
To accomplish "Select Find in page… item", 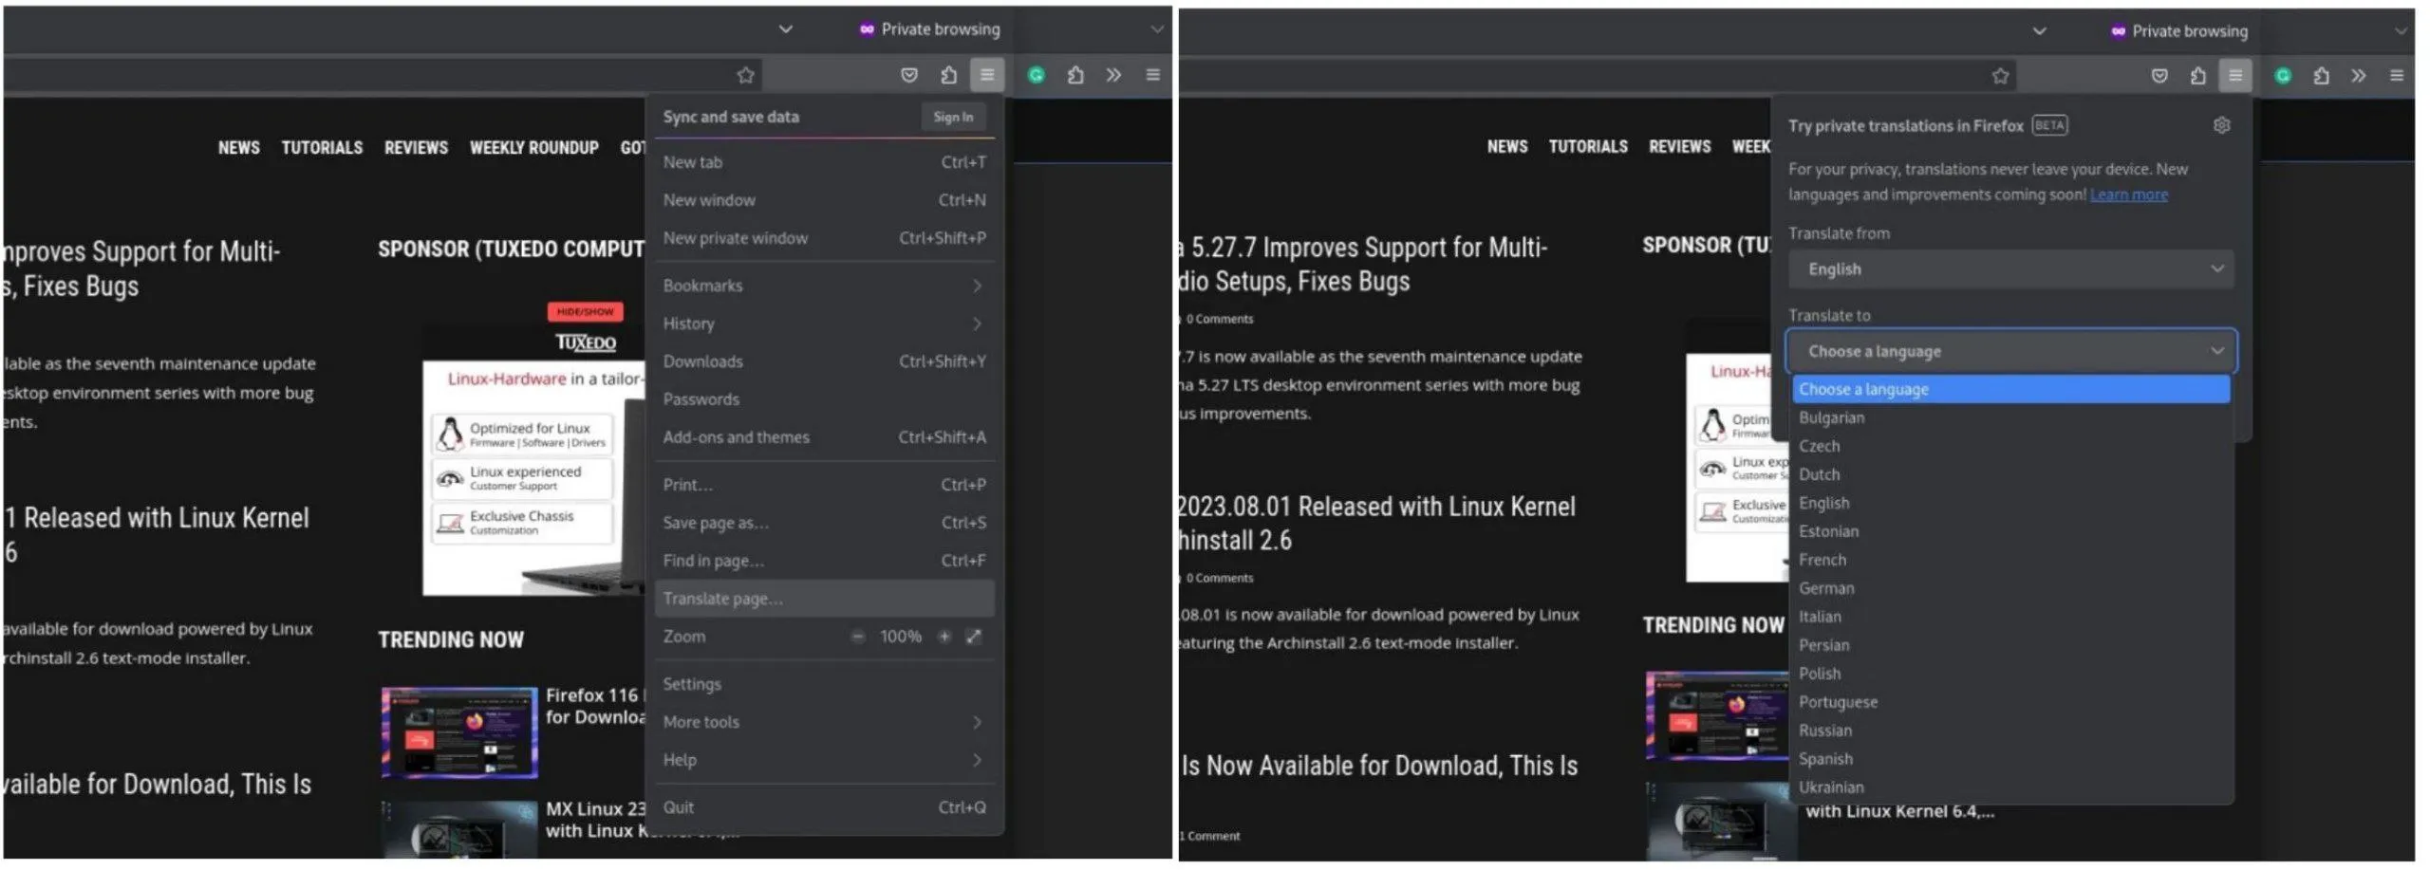I will tap(824, 561).
